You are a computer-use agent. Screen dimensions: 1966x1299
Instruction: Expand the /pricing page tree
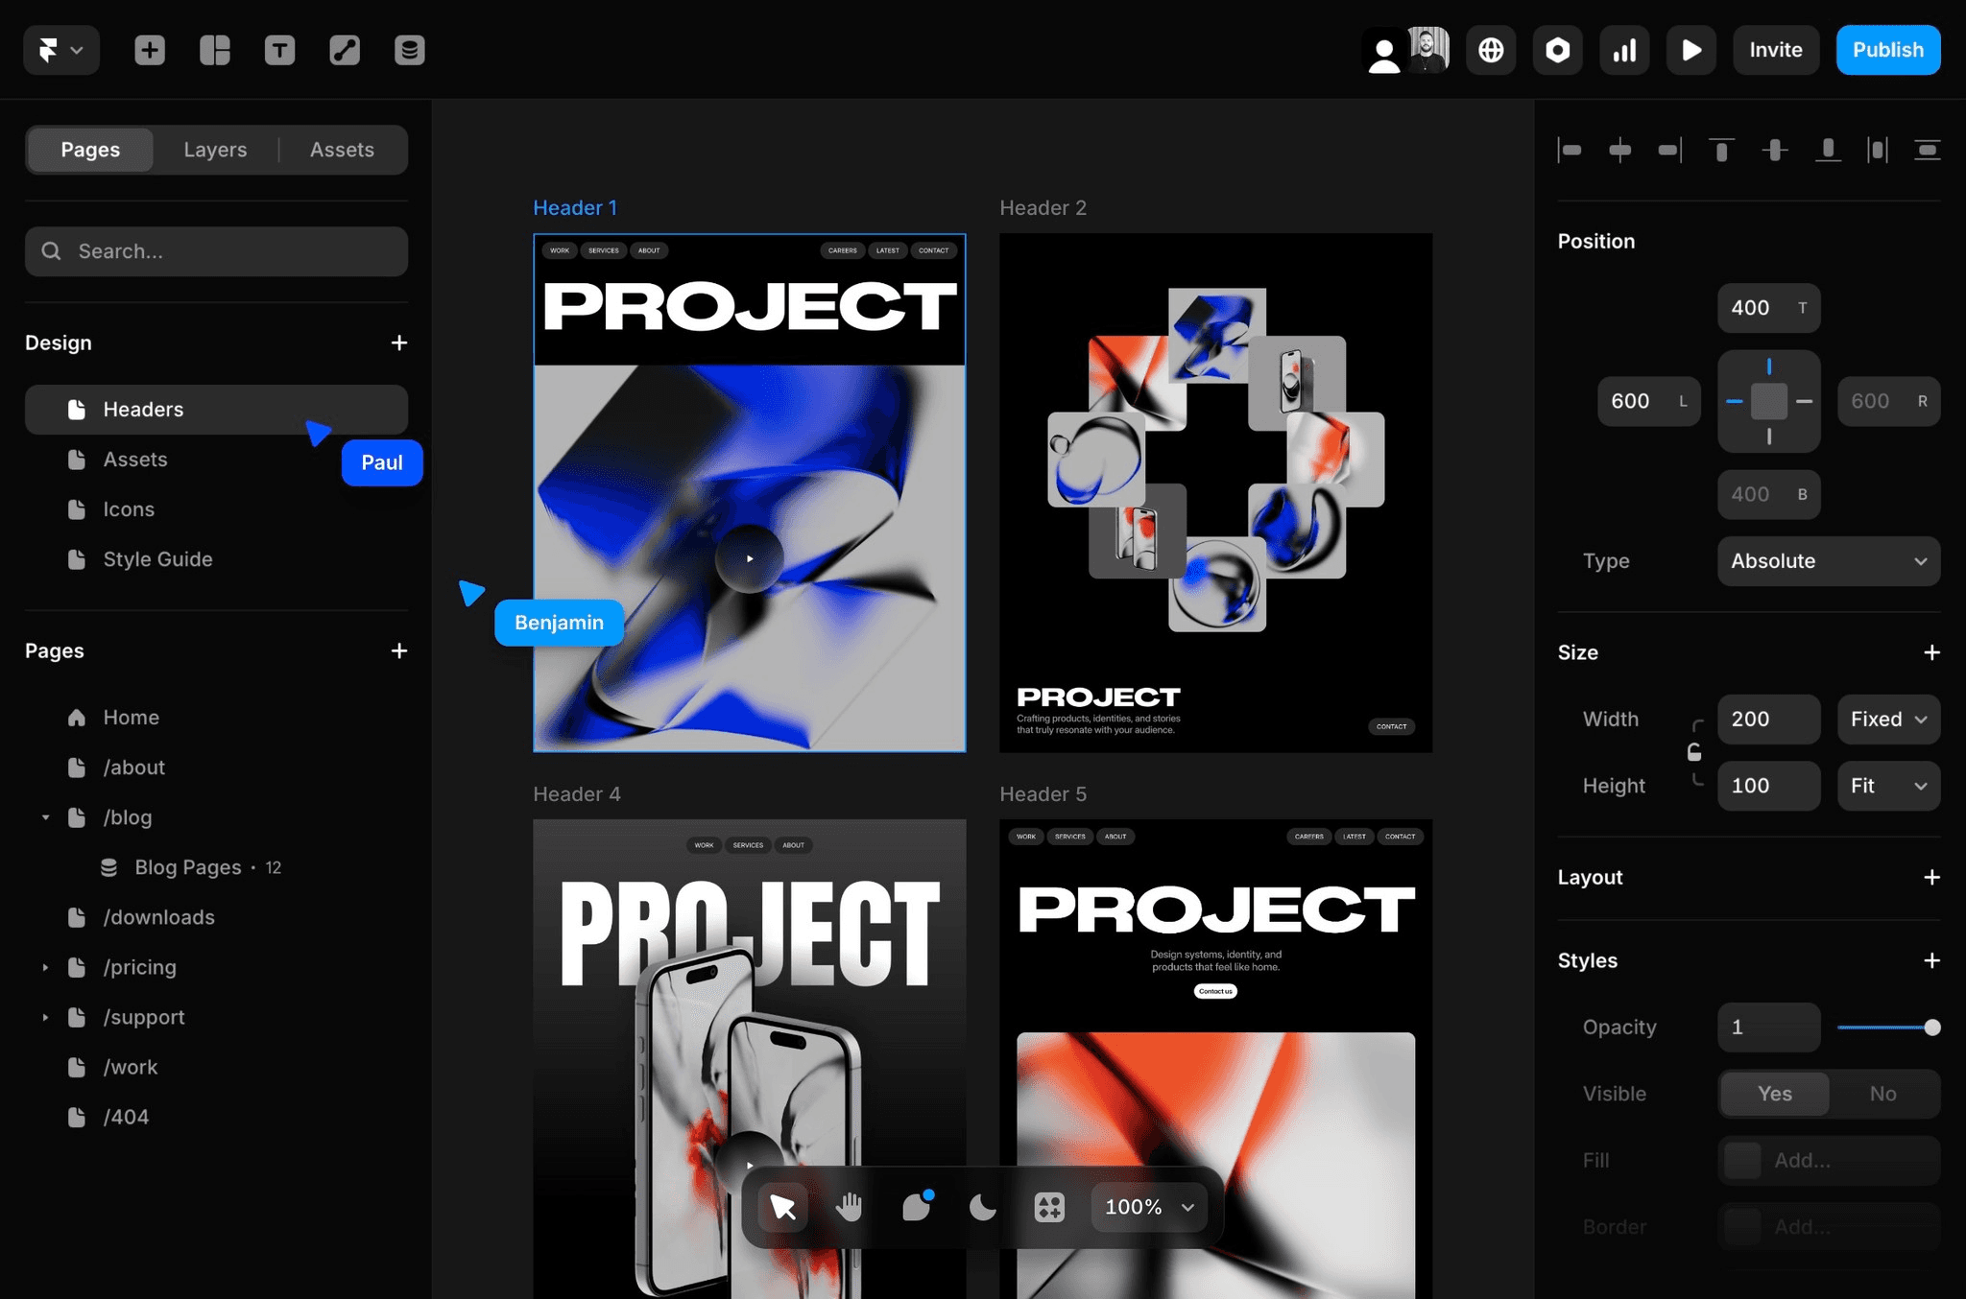[45, 967]
